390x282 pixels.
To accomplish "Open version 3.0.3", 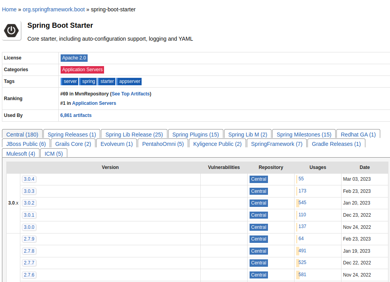I will click(x=29, y=191).
